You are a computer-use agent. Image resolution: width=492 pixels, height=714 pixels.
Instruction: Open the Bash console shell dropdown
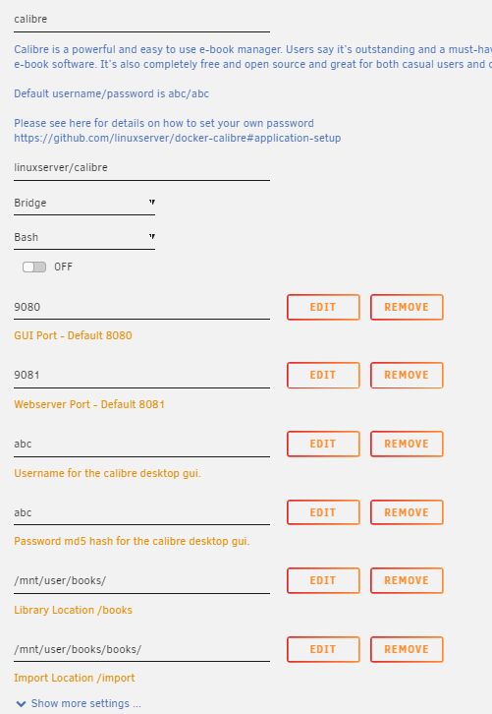84,238
